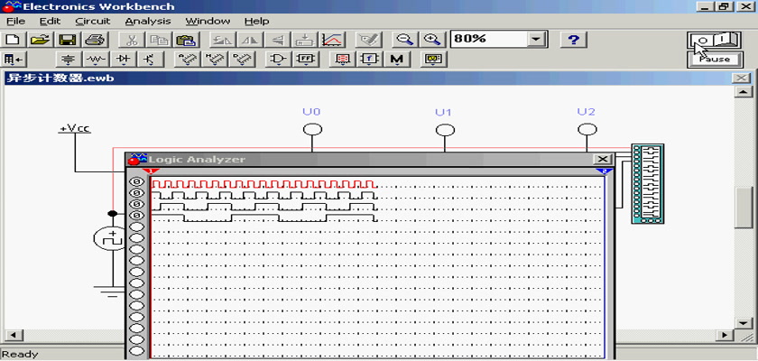Viewport: 758px width, 361px height.
Task: Open the Favorites parts bin expander
Action: pos(14,60)
